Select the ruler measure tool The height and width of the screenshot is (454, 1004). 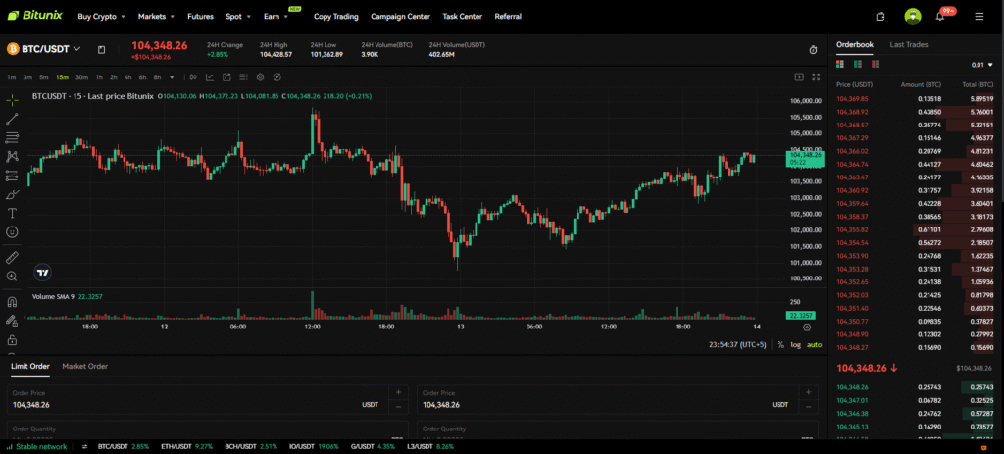click(x=12, y=258)
